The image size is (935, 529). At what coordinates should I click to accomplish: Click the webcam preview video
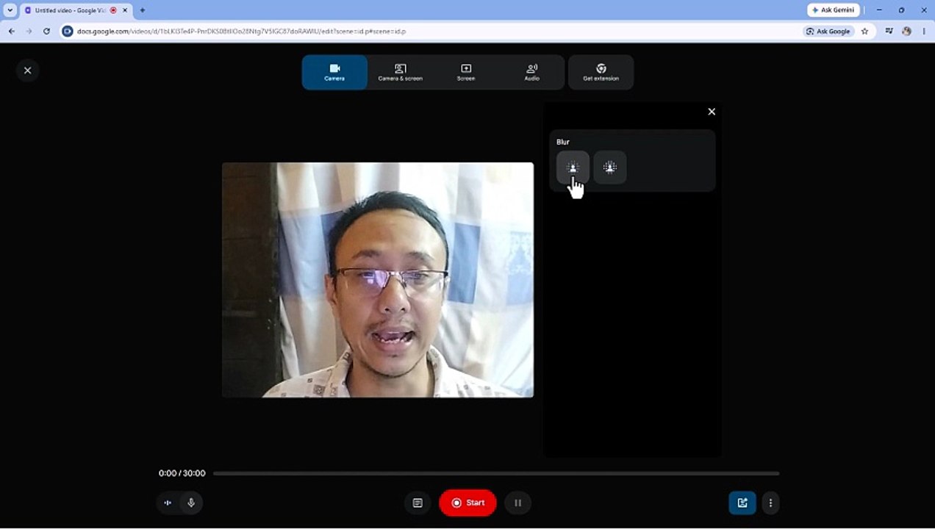[x=378, y=280]
